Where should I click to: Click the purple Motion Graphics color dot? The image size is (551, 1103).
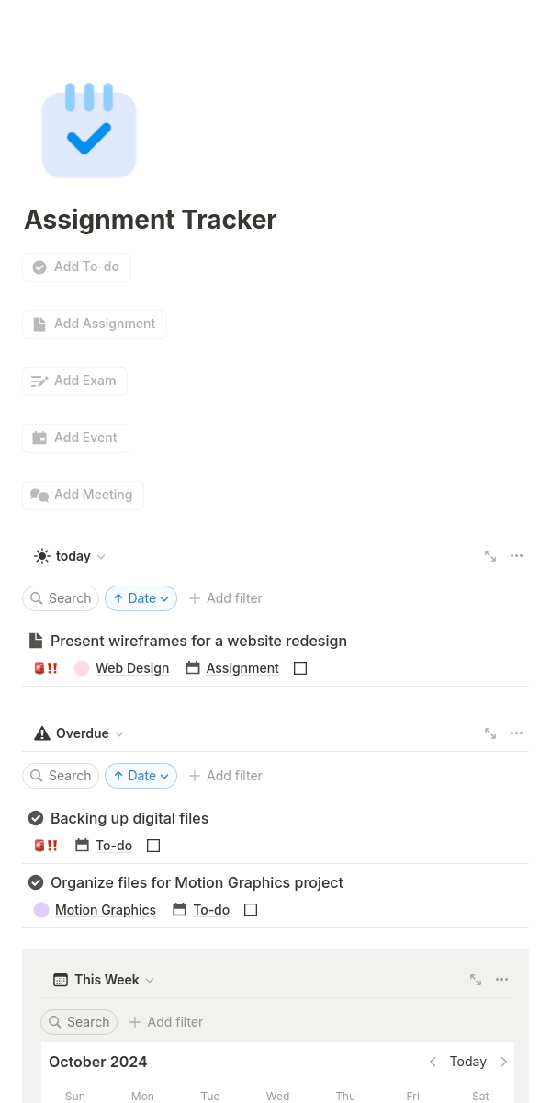[x=41, y=910]
